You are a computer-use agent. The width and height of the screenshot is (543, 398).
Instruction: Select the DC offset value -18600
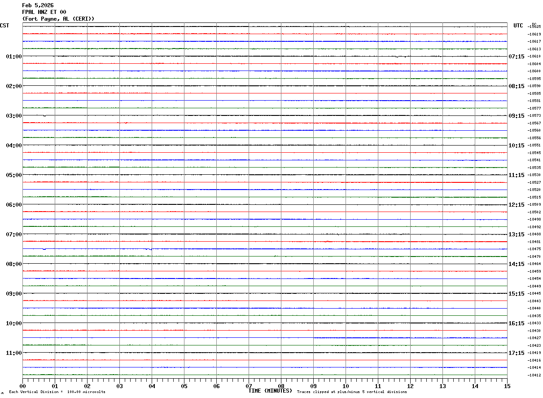click(x=534, y=71)
